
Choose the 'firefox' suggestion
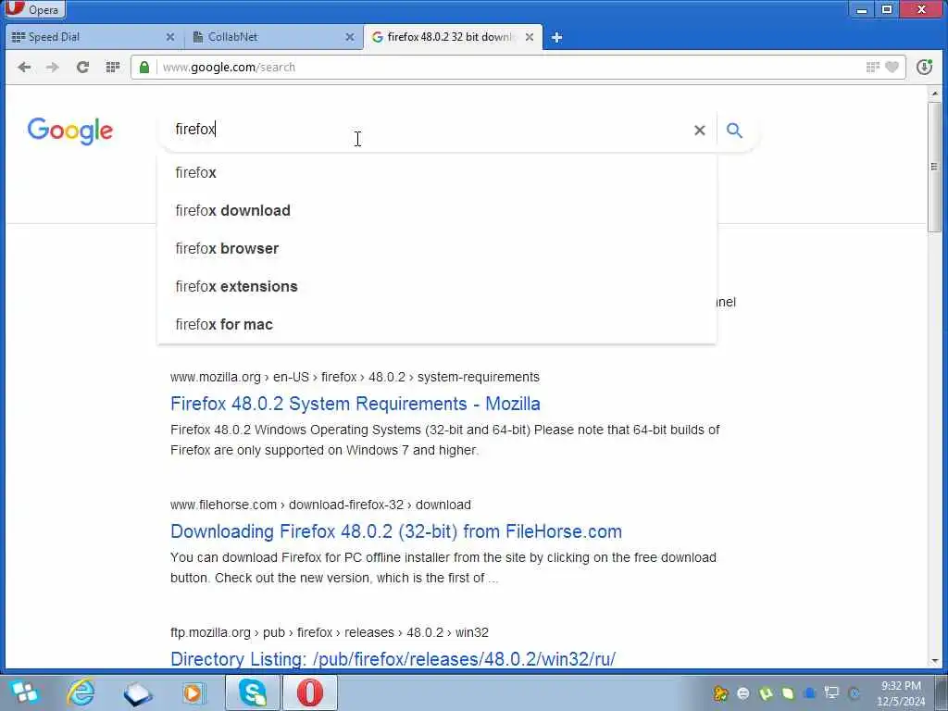437,173
